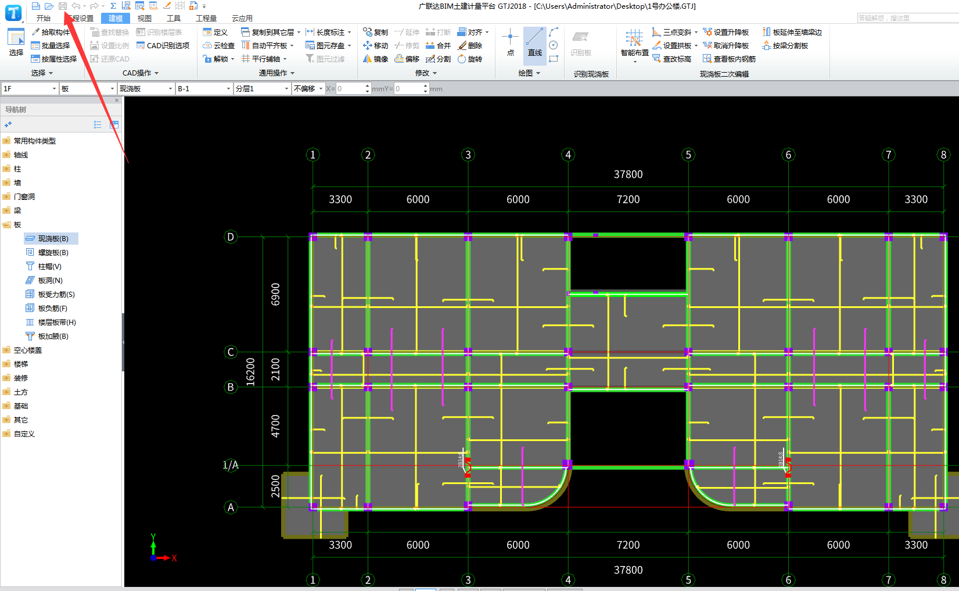
Task: Expand 长度标注 dropdown
Action: click(349, 32)
